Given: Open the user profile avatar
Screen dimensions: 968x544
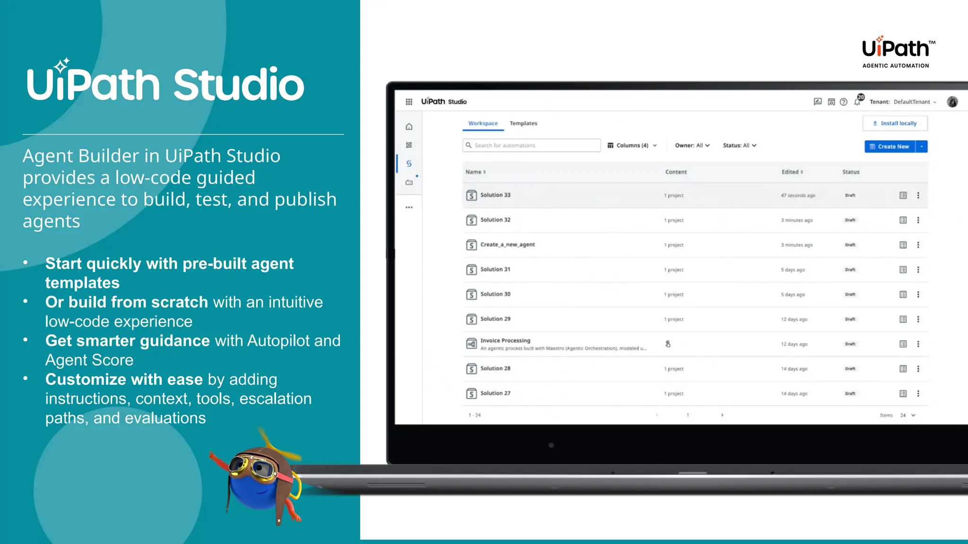Looking at the screenshot, I should click(952, 102).
